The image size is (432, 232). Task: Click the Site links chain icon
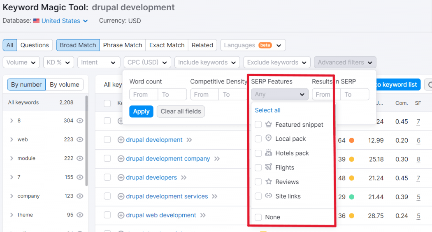268,196
